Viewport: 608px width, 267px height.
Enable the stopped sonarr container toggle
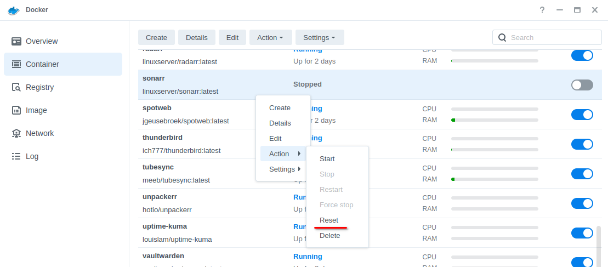[x=582, y=85]
